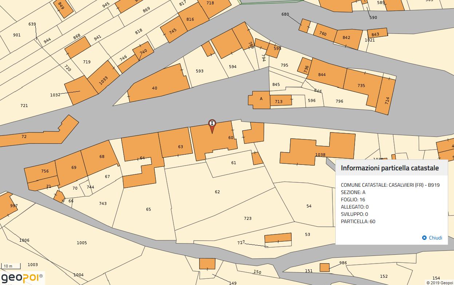The width and height of the screenshot is (454, 285).
Task: Click the Geopoi logo
Action: coord(22,278)
